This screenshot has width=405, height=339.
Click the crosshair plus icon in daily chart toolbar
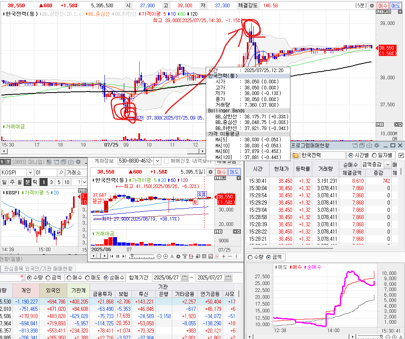pyautogui.click(x=223, y=256)
